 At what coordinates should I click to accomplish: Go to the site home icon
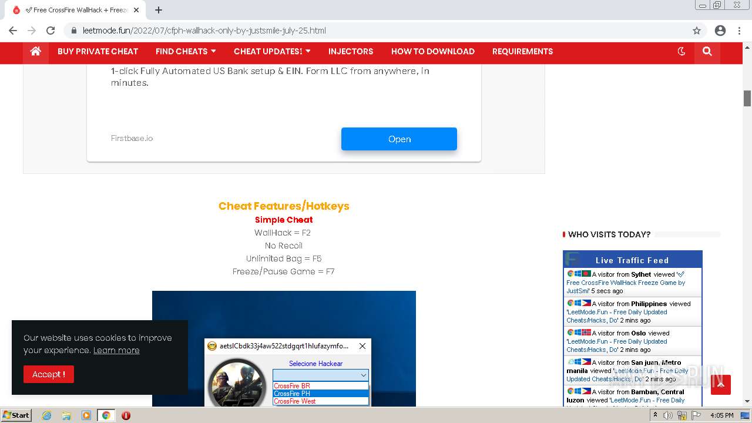pyautogui.click(x=36, y=51)
